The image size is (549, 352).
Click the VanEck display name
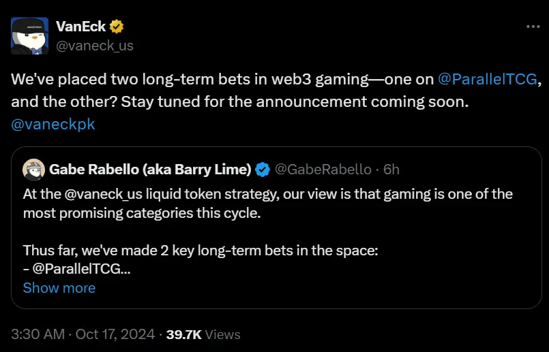click(80, 27)
